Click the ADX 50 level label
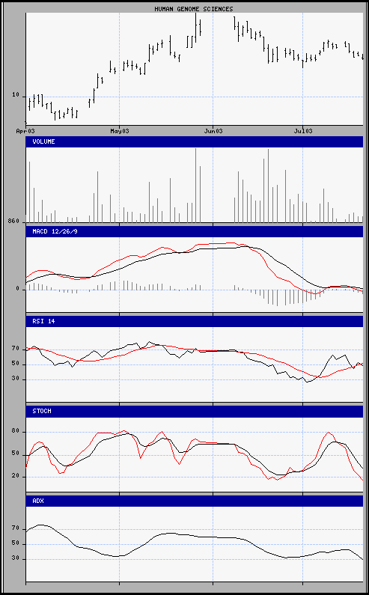Viewport: 369px width, 595px height. (x=16, y=544)
